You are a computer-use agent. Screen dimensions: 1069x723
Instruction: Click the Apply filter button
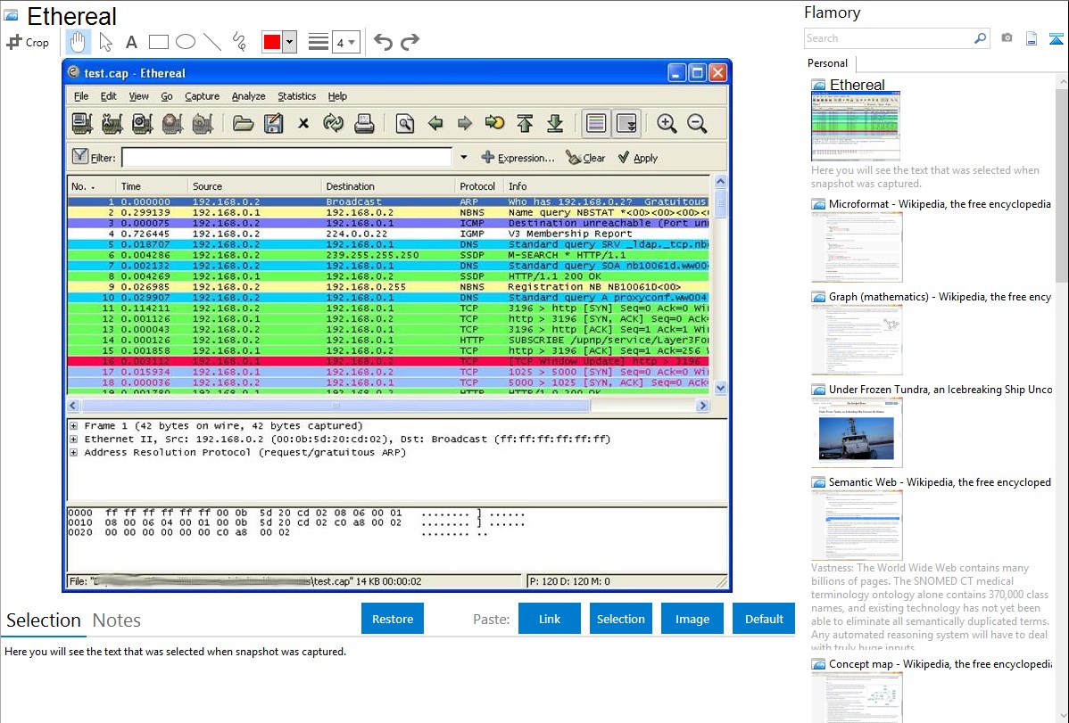pos(638,158)
